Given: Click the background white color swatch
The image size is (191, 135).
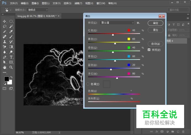Looking at the screenshot, I should pos(10,82).
